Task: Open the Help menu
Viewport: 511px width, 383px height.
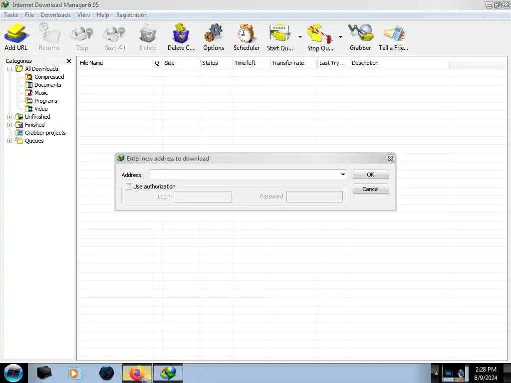Action: pyautogui.click(x=103, y=15)
